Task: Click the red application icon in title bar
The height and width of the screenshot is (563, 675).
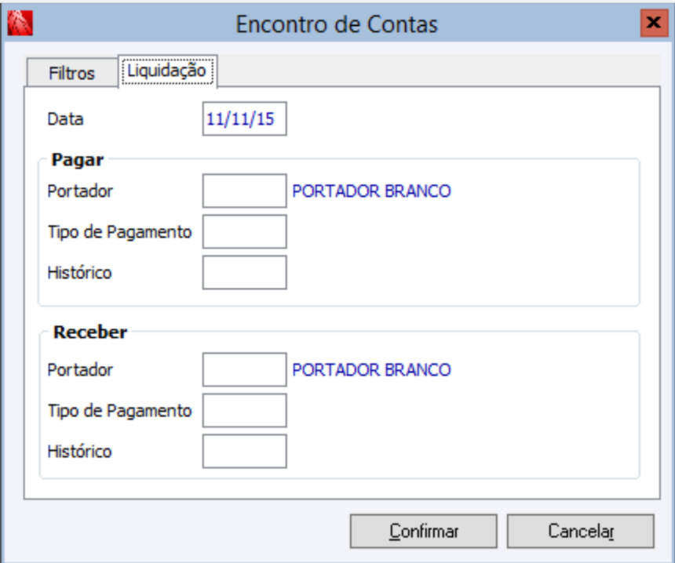Action: 20,24
